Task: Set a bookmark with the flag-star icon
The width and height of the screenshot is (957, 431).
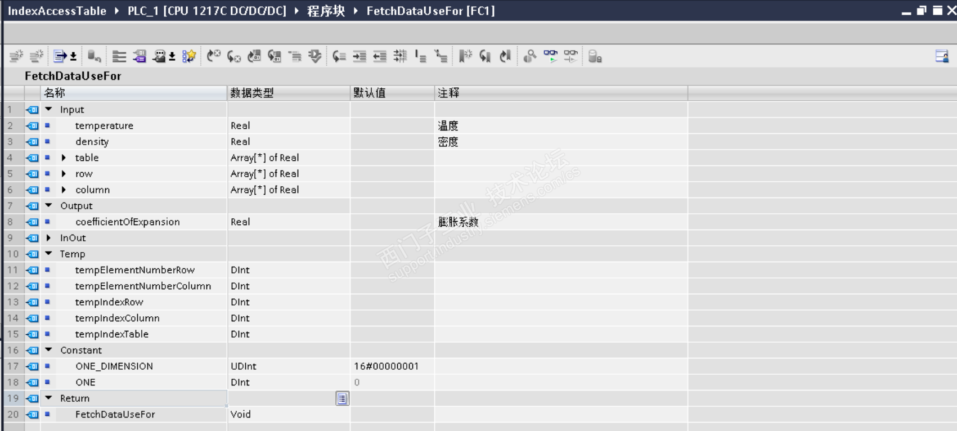Action: pos(465,56)
